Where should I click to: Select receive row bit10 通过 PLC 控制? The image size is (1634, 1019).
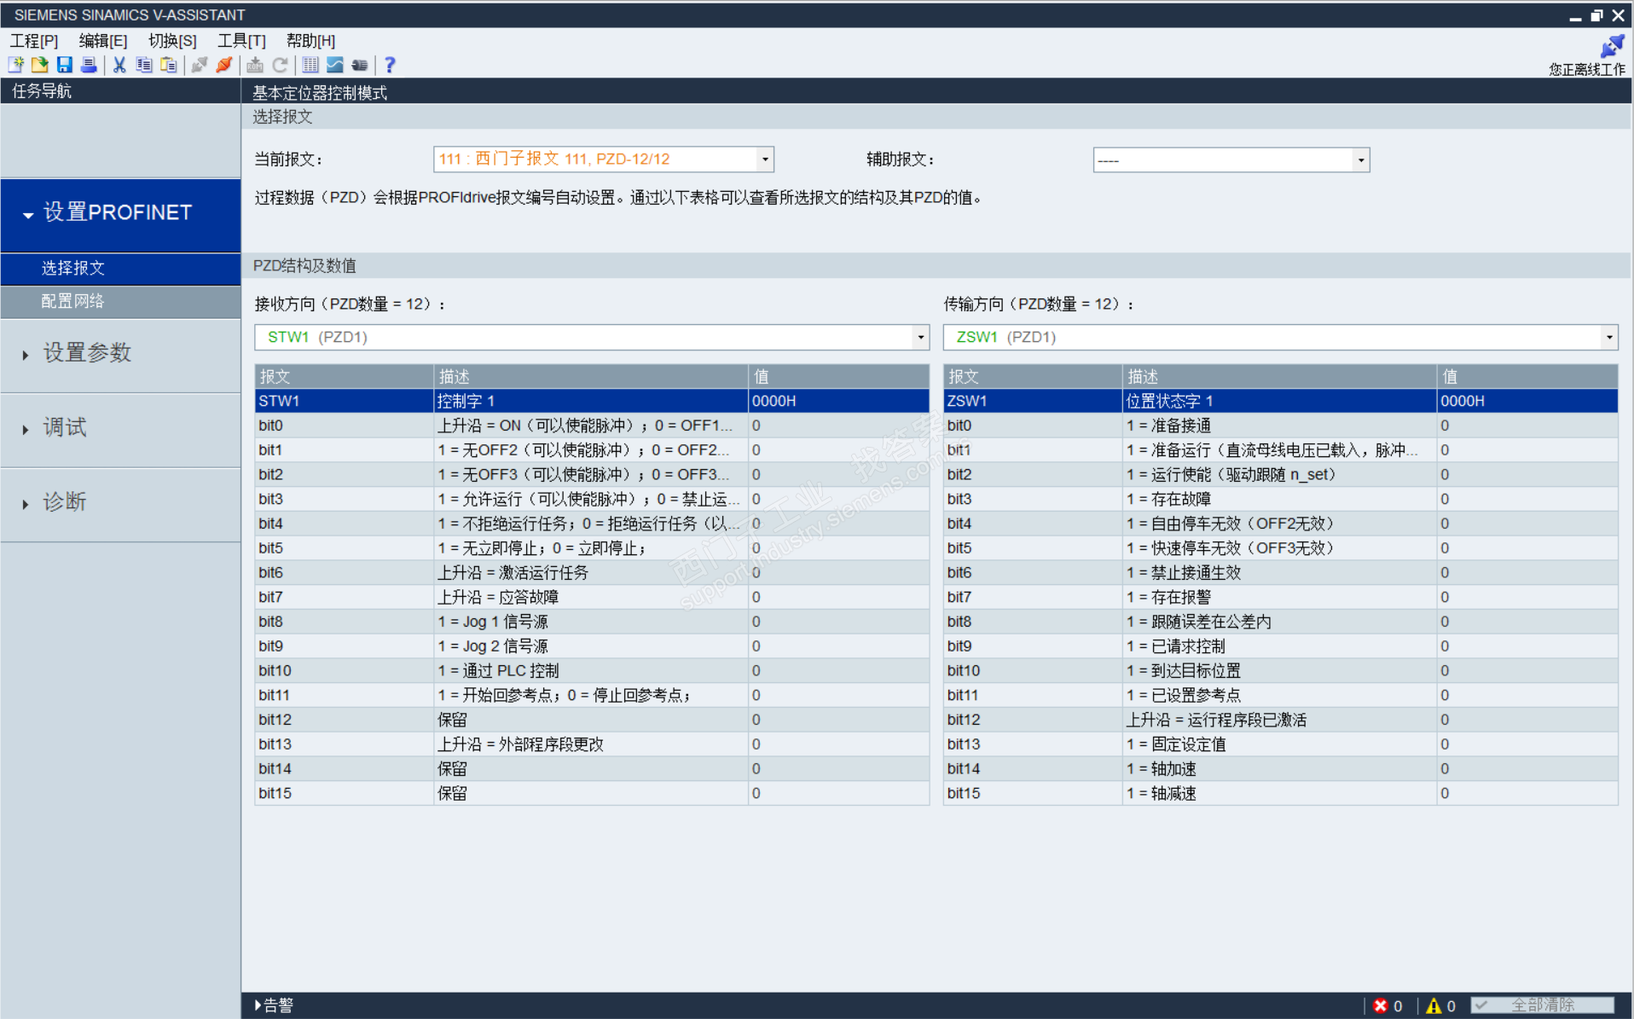click(592, 671)
